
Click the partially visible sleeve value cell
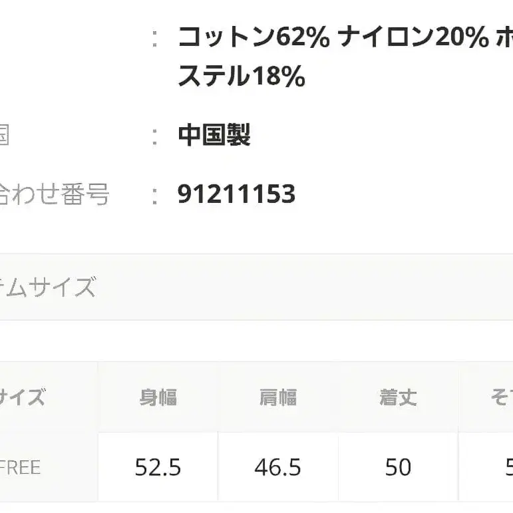[506, 467]
